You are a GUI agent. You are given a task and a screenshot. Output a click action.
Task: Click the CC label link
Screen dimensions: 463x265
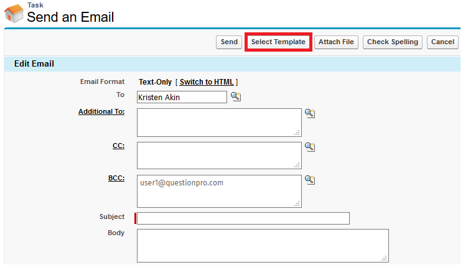[x=118, y=146]
